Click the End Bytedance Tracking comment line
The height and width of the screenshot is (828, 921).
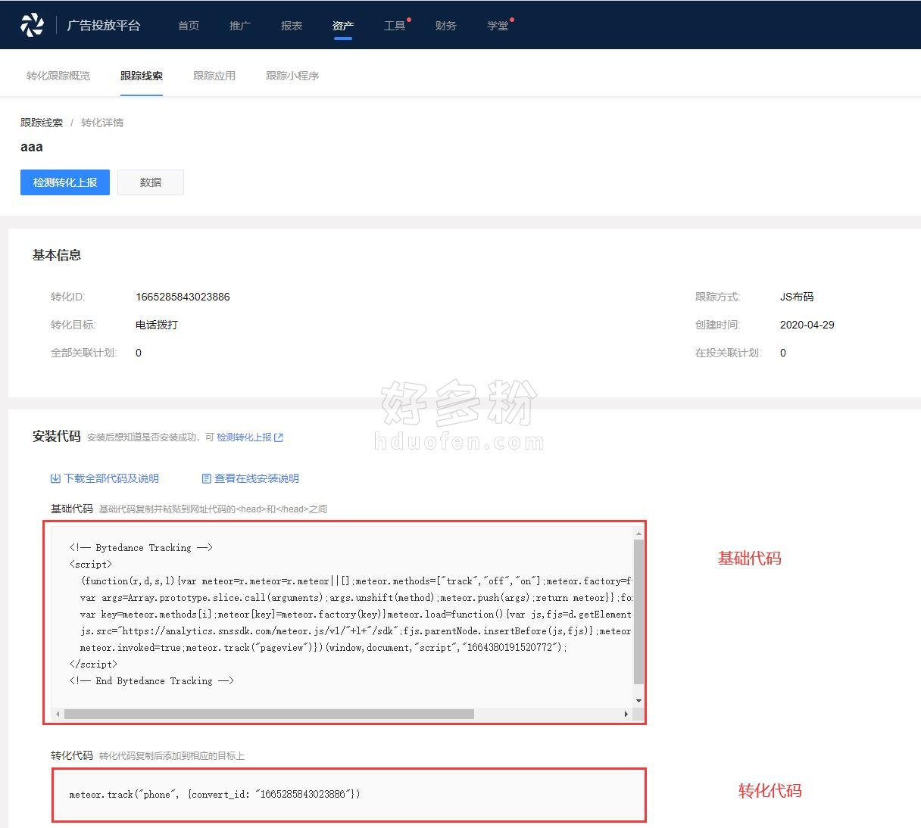tap(151, 681)
